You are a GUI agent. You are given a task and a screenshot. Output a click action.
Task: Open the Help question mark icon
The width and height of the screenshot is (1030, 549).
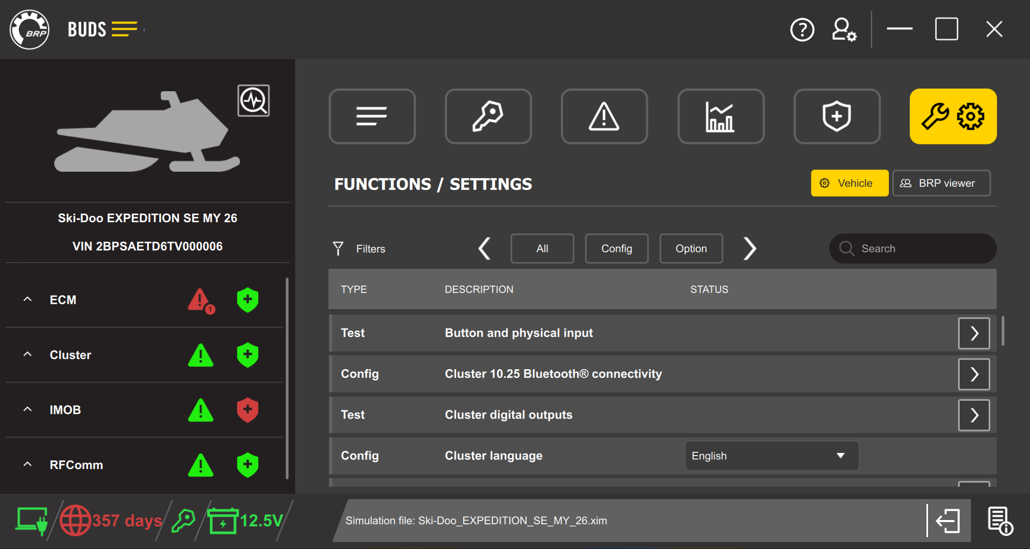(802, 30)
